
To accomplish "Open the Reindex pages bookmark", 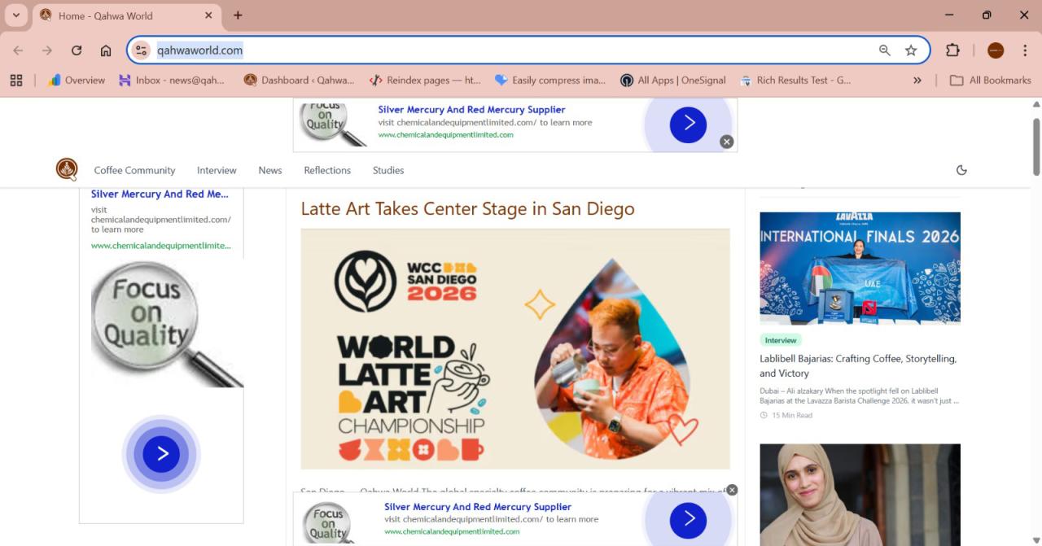I will point(425,80).
